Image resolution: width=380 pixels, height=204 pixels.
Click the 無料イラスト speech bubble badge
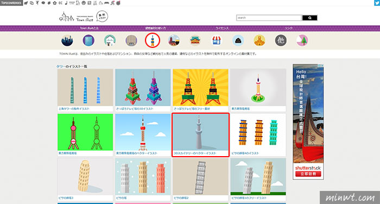tap(102, 16)
